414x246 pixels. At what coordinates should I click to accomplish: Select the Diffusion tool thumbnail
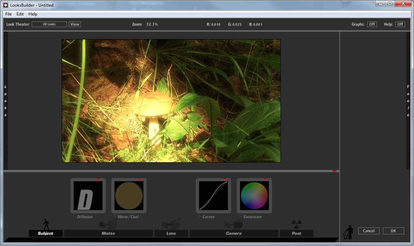pyautogui.click(x=88, y=196)
